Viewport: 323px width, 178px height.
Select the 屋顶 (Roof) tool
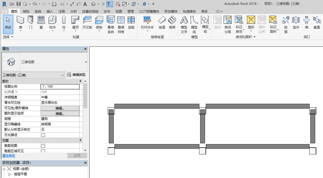point(75,23)
